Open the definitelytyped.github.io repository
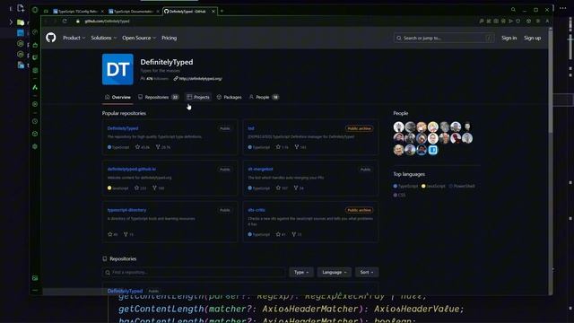 pos(132,170)
